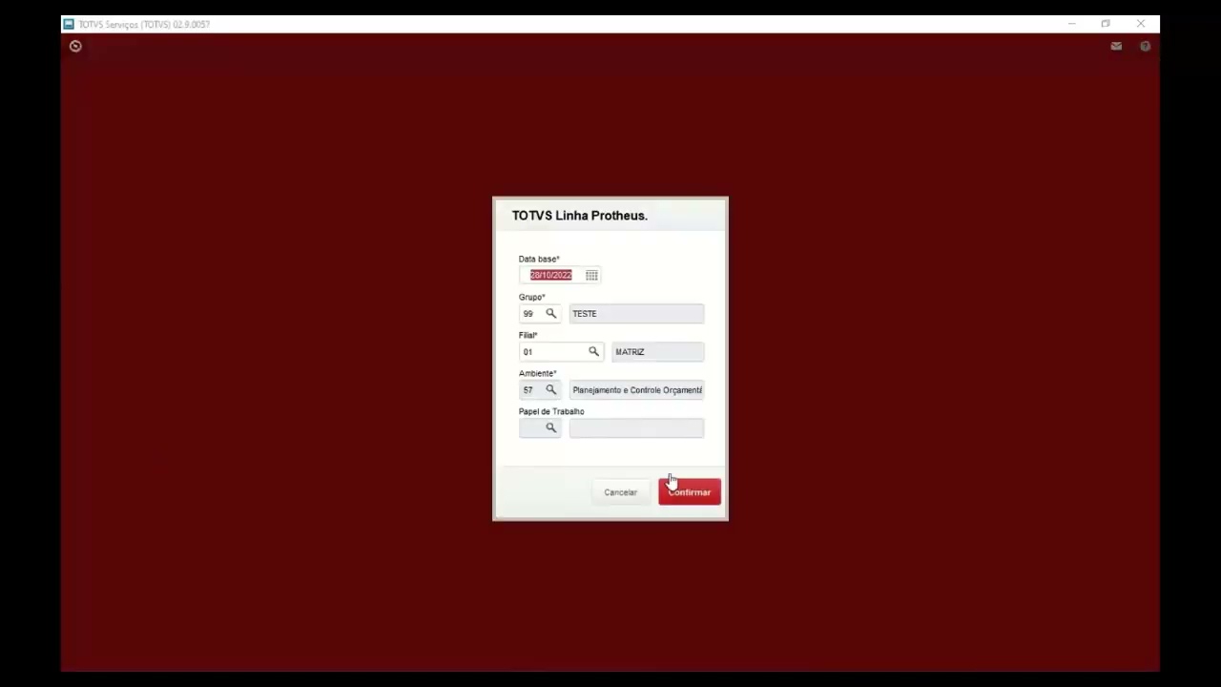Screen dimensions: 1221x687
Task: Click the clock icon at top-left
Action: pos(75,46)
